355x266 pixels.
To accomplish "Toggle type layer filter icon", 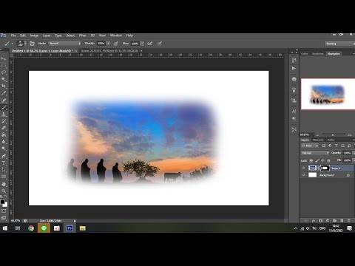I will 337,146.
